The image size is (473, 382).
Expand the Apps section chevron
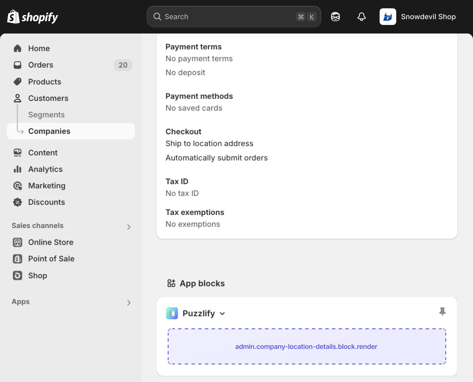pyautogui.click(x=129, y=303)
